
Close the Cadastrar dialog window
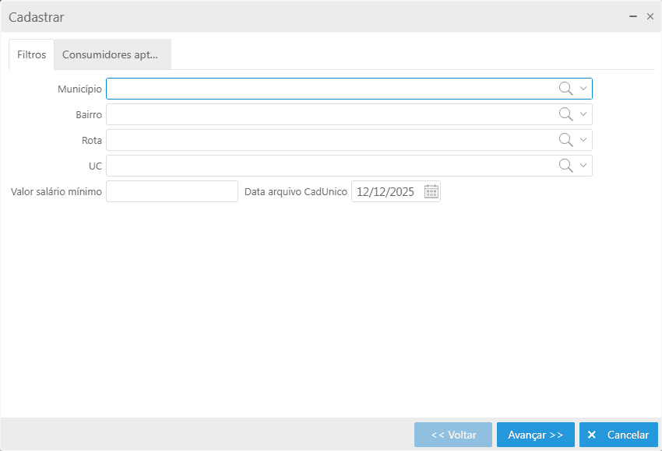pos(650,16)
